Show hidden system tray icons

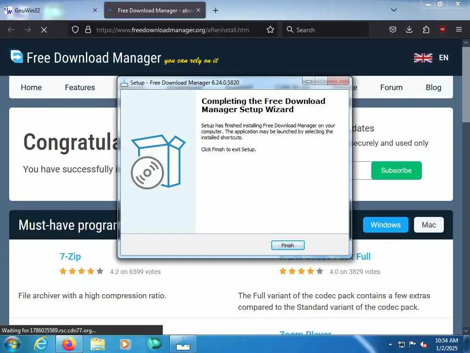coord(390,344)
